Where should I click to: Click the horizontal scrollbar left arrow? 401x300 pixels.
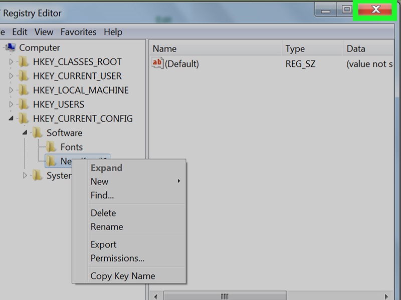(x=155, y=296)
